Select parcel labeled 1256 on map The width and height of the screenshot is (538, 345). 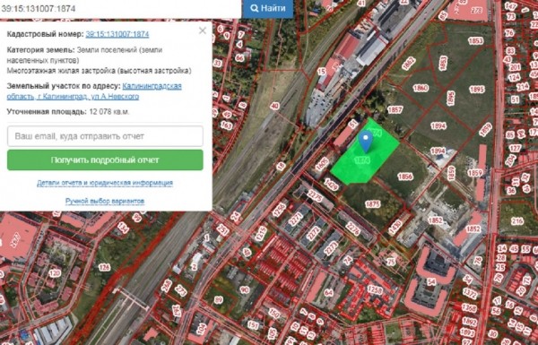pyautogui.click(x=279, y=210)
